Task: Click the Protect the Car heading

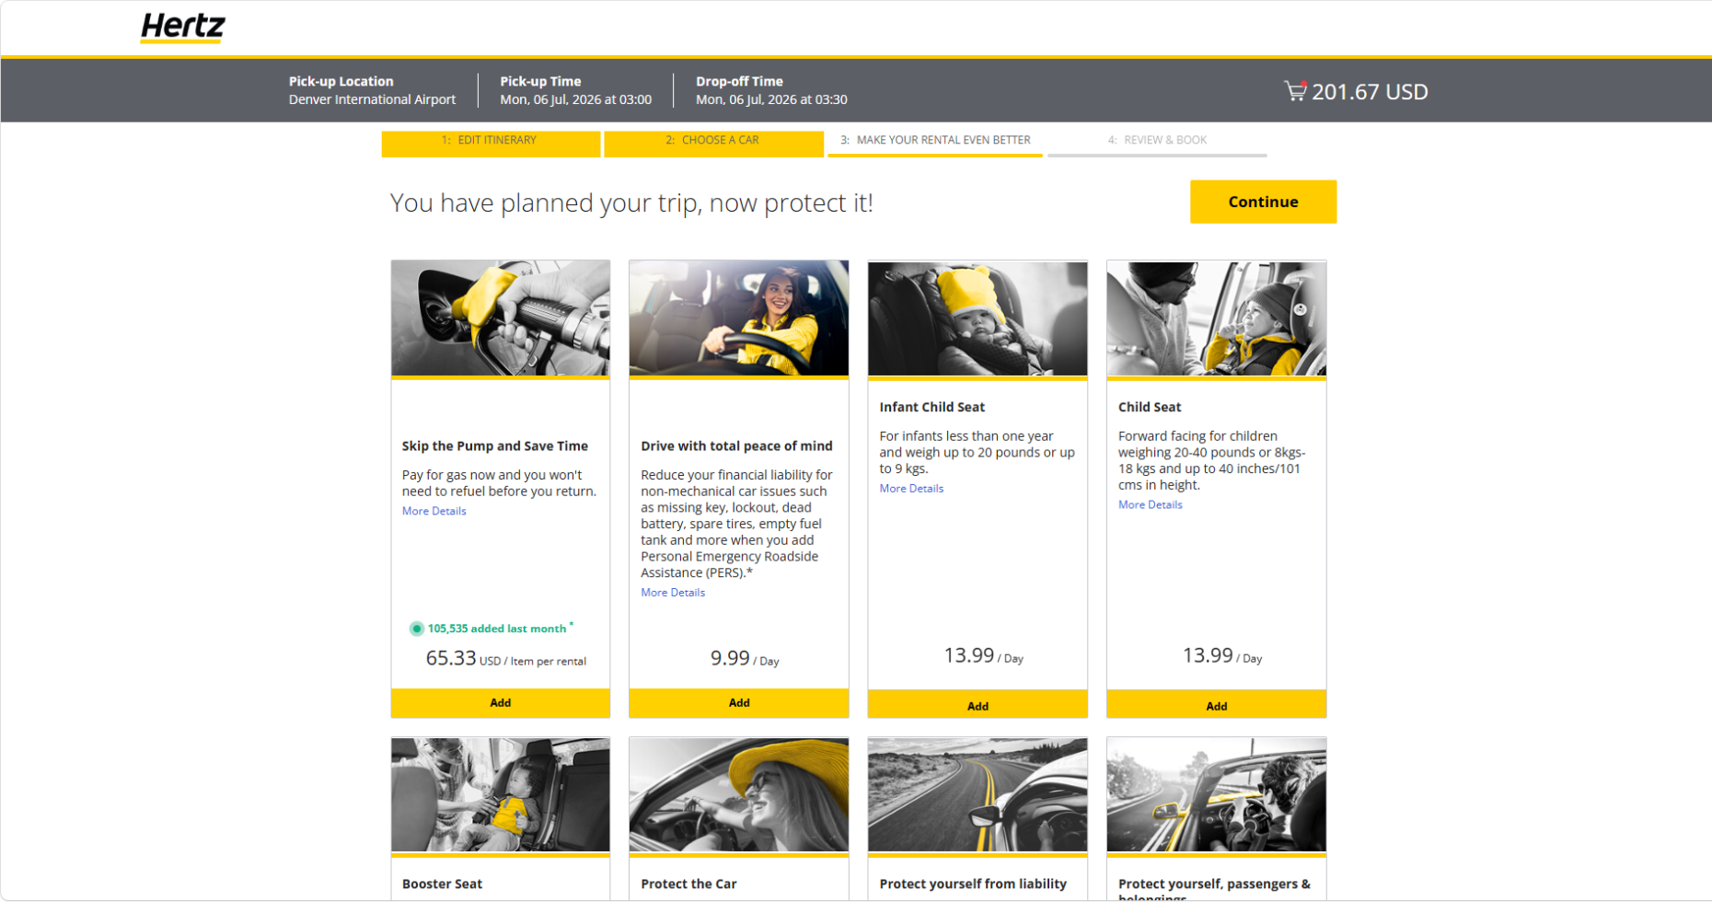Action: (x=688, y=884)
